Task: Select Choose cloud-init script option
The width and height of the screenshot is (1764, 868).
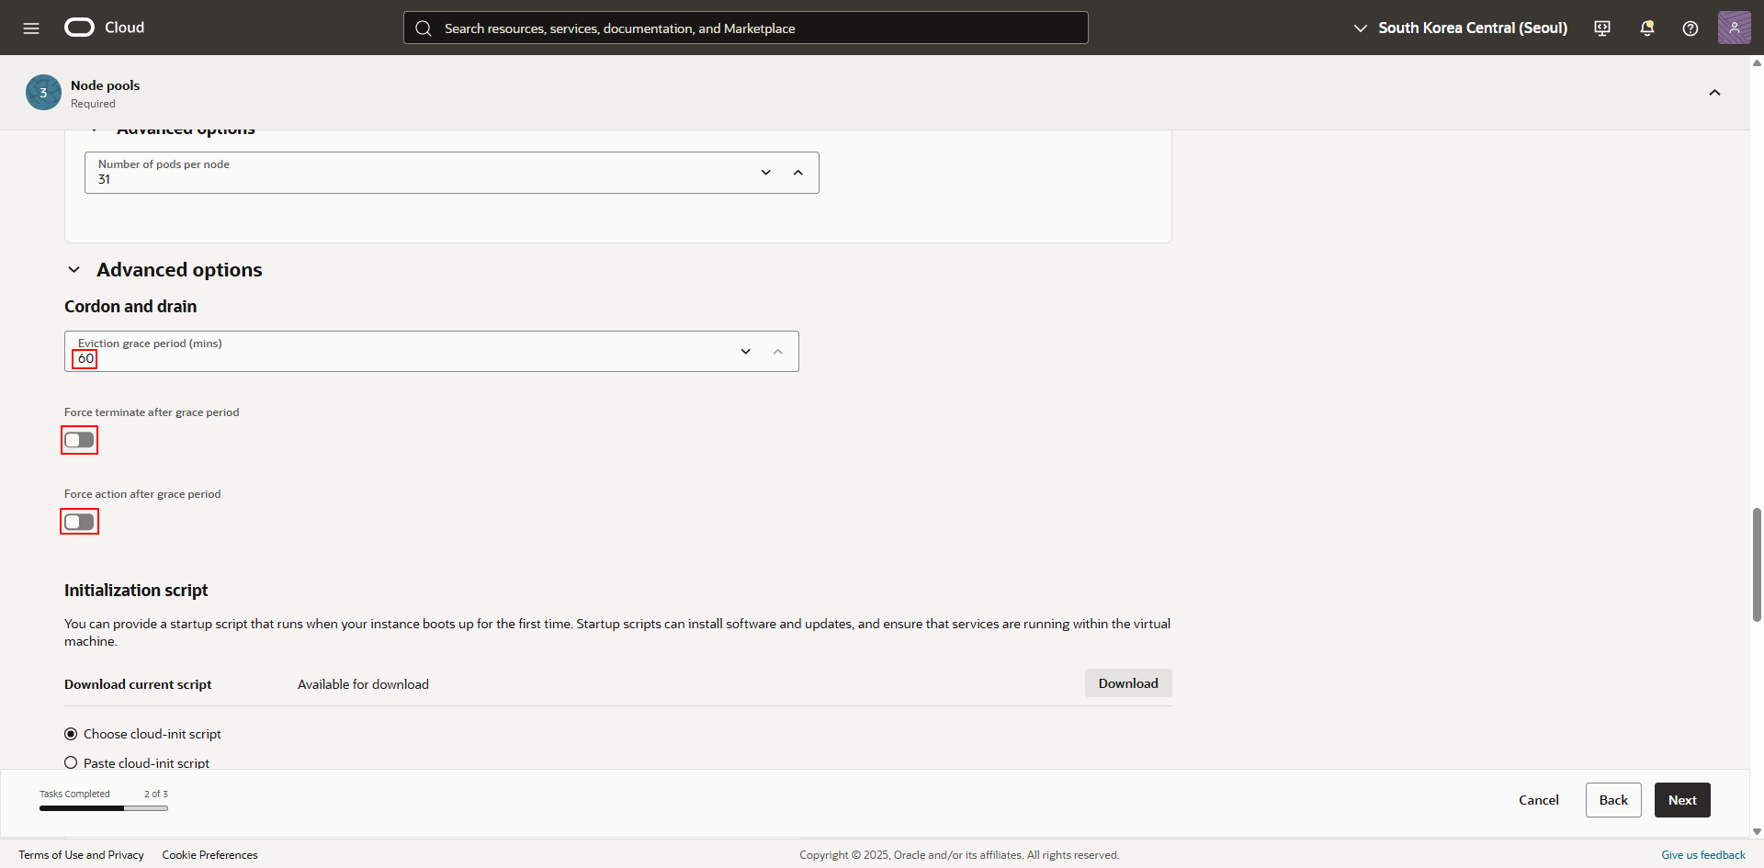Action: [x=71, y=734]
